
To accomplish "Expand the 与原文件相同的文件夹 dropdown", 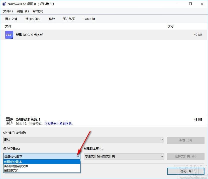I will 124,156.
